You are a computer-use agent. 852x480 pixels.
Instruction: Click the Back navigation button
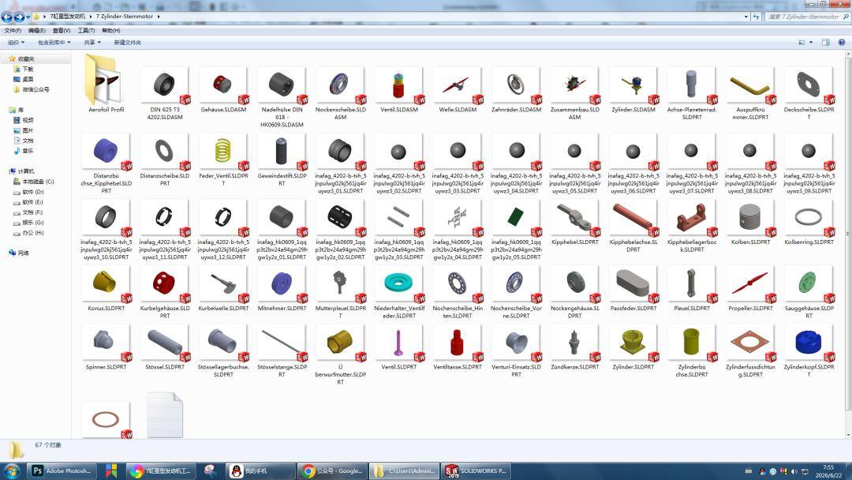pos(7,17)
